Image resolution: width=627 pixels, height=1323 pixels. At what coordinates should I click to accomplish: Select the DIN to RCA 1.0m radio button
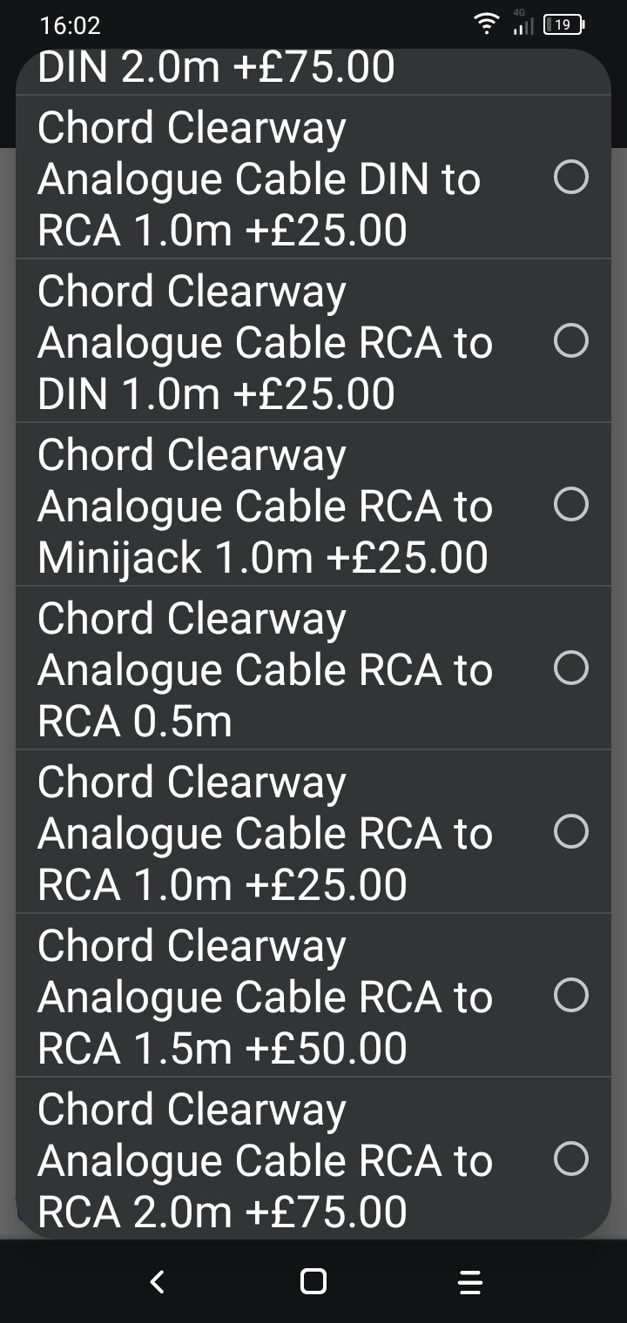click(x=571, y=178)
